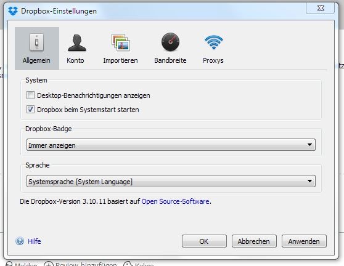Click arrow of the Dropbox-Badge combo box
This screenshot has height=266, width=344.
coord(309,145)
